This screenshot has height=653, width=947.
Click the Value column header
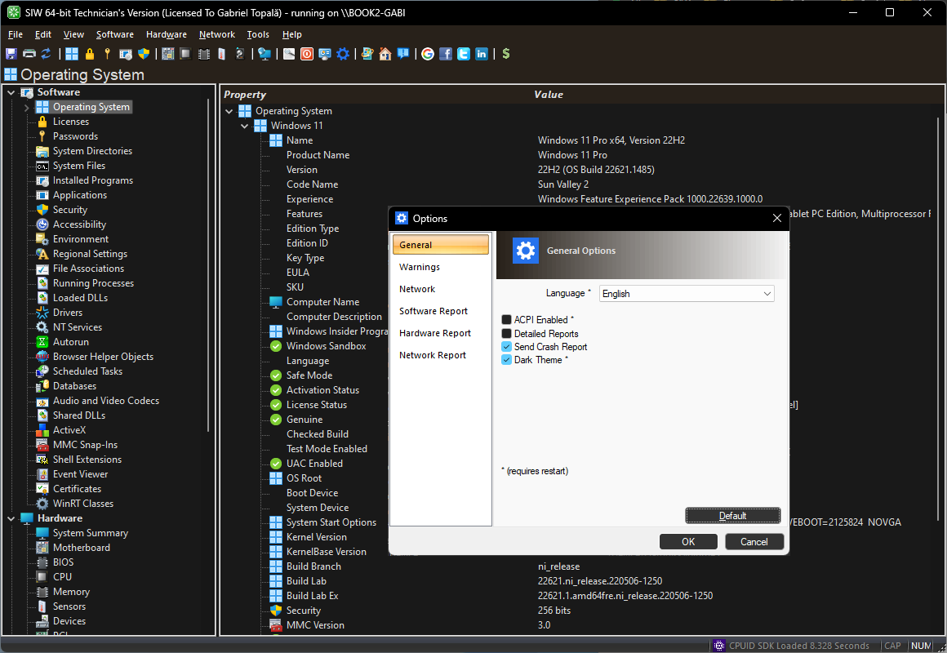click(x=549, y=94)
